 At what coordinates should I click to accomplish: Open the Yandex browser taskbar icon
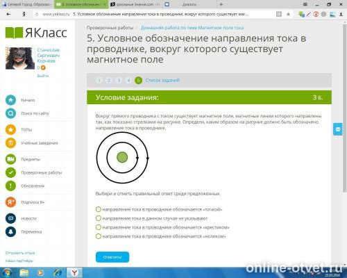point(74,272)
